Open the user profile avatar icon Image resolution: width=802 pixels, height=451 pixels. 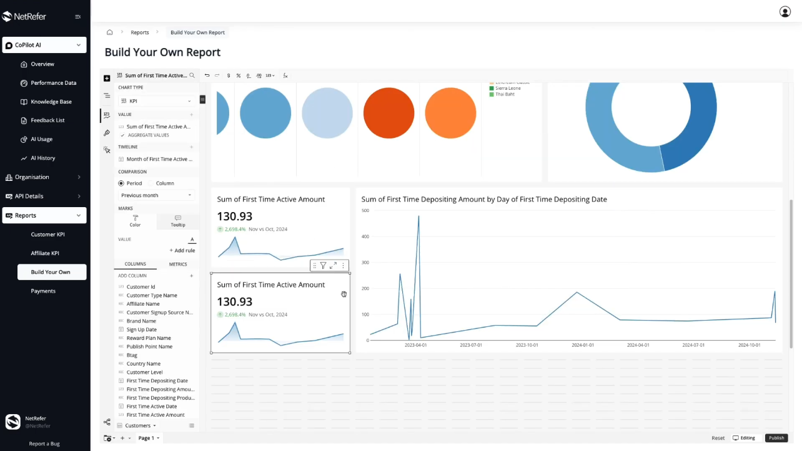(785, 11)
